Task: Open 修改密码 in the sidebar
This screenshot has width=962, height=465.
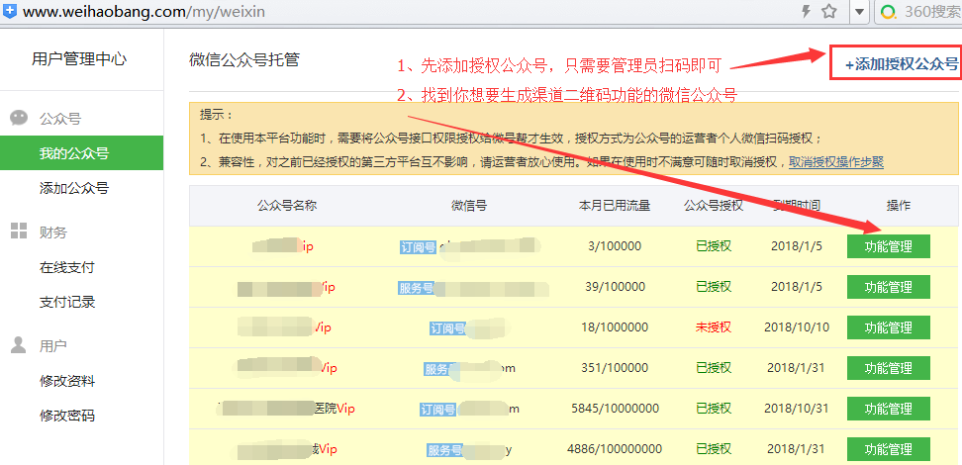Action: point(67,416)
